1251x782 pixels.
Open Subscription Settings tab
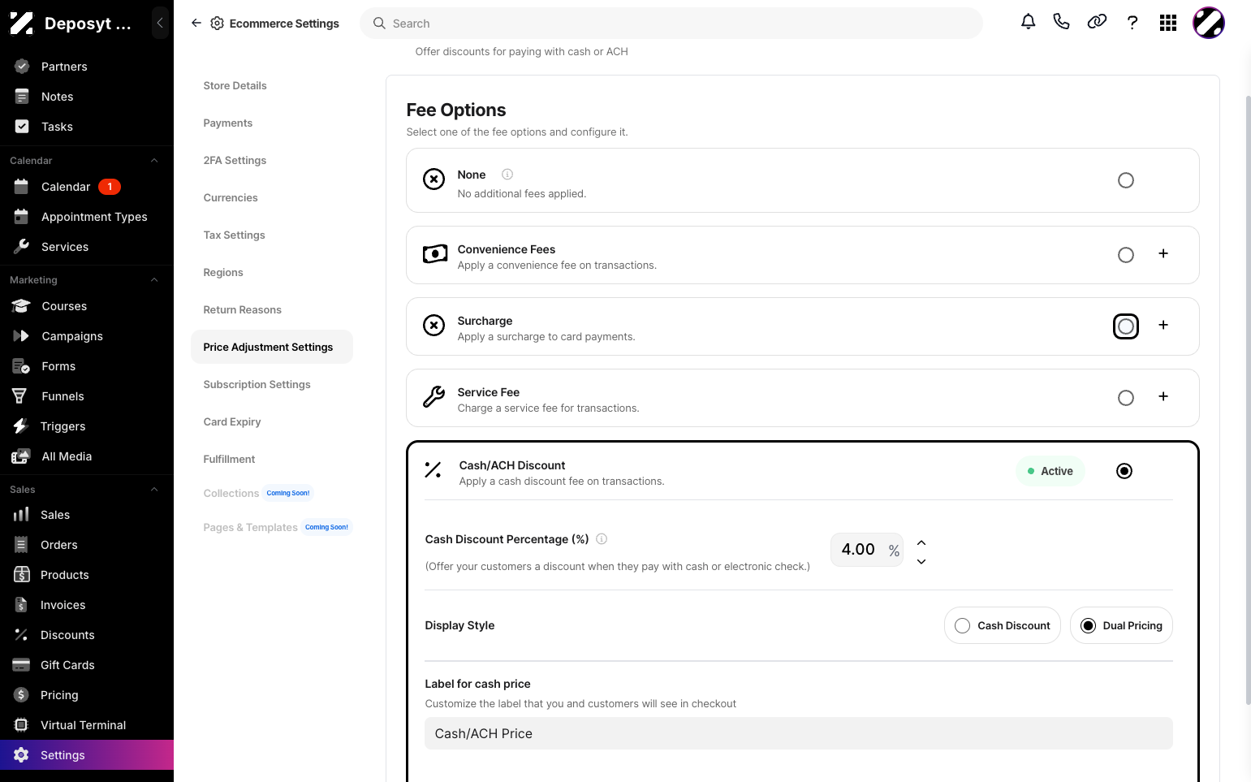coord(257,384)
